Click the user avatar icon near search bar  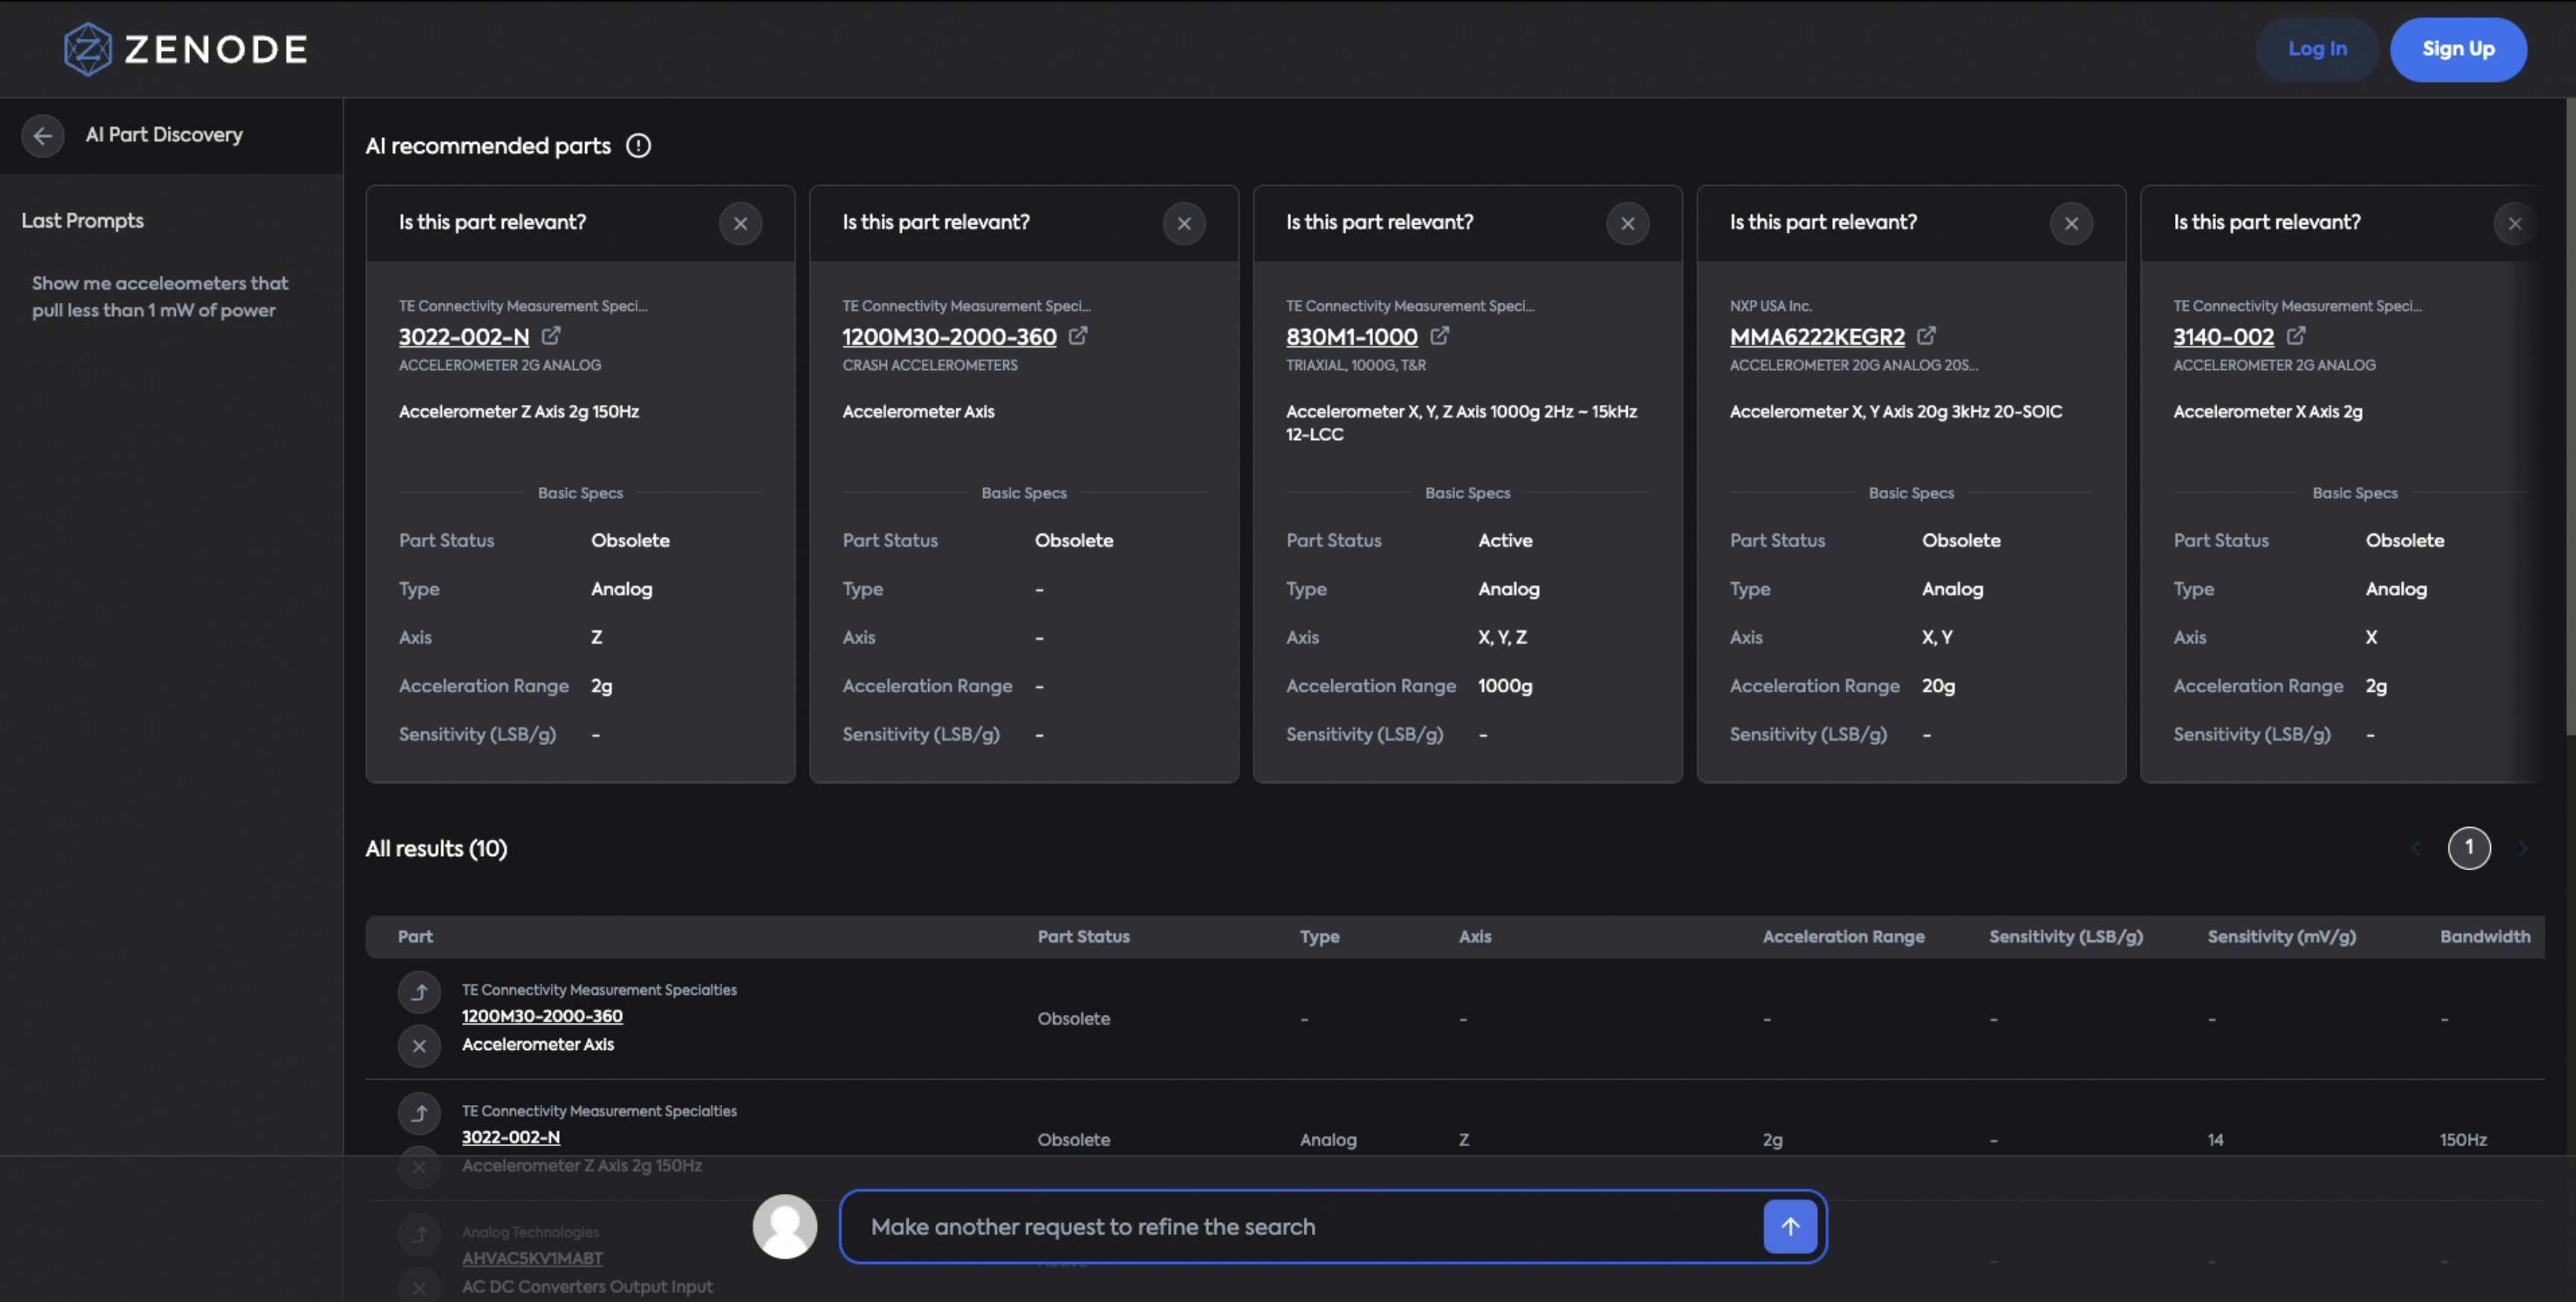785,1226
